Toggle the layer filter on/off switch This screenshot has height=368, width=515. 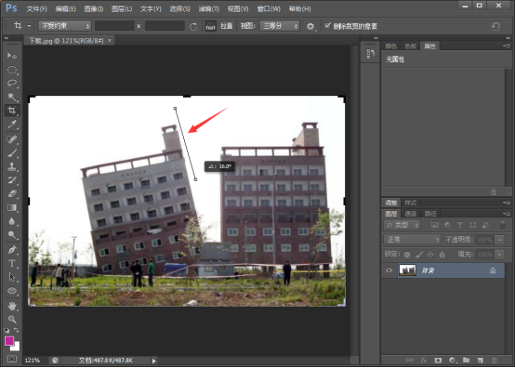[x=503, y=225]
